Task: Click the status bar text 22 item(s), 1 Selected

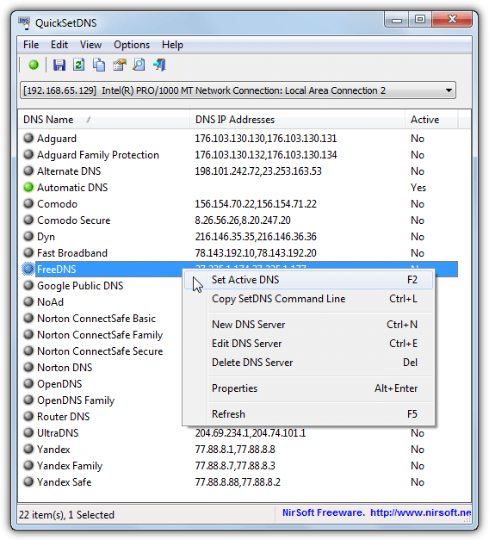Action: click(x=66, y=515)
